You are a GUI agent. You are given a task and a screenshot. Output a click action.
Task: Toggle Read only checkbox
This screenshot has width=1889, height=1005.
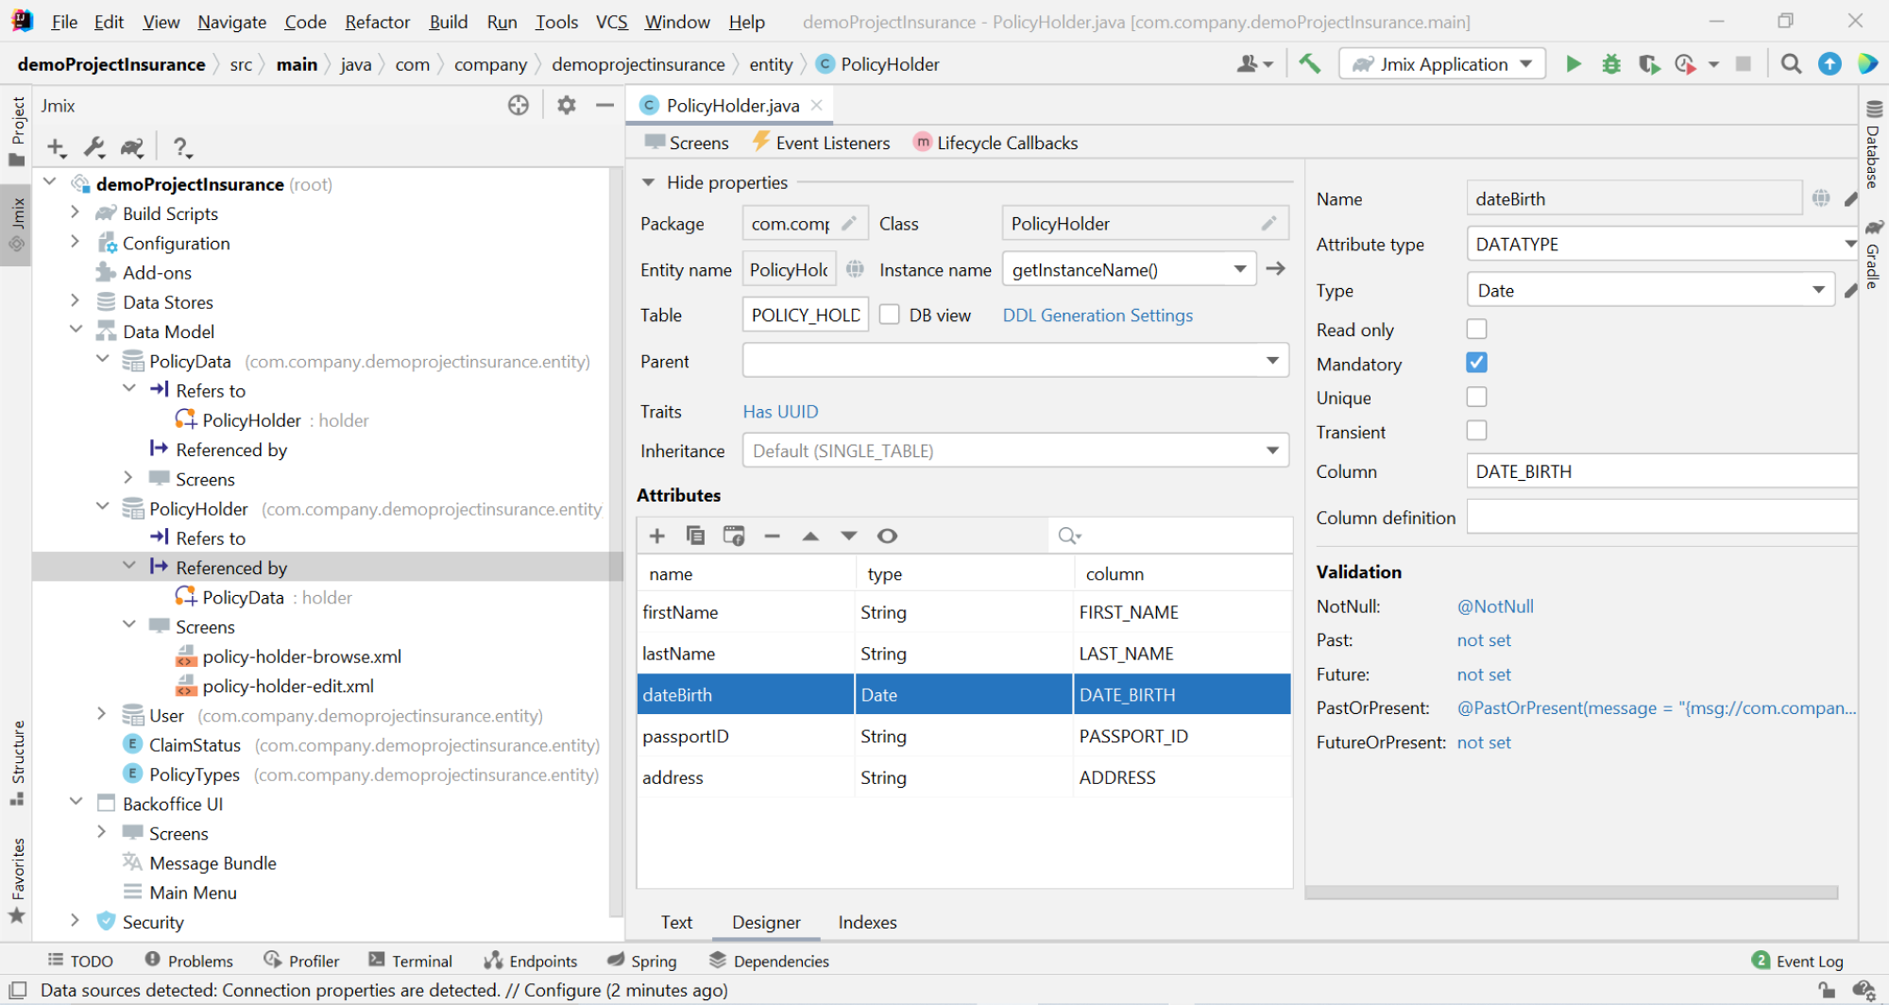(1476, 329)
